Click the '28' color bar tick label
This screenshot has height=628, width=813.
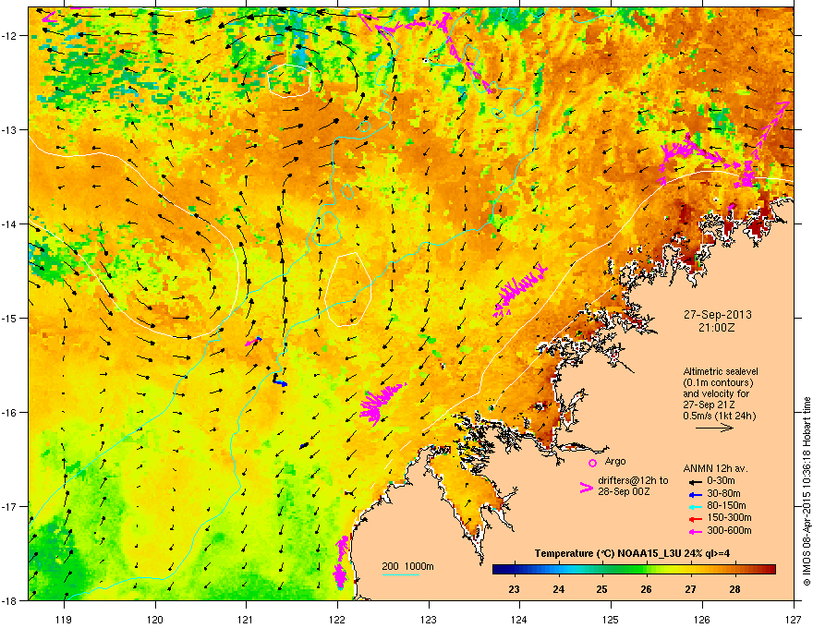(x=734, y=589)
